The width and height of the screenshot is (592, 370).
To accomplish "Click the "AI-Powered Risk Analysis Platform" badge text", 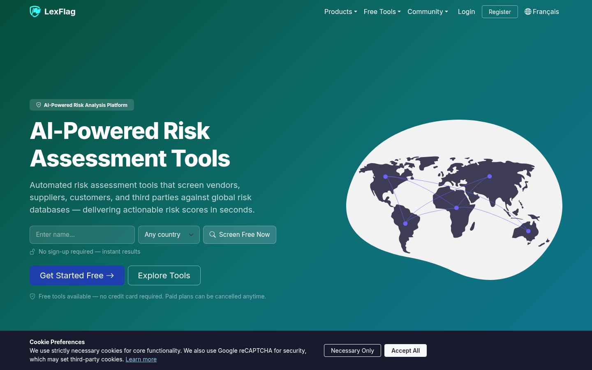I will click(x=86, y=105).
